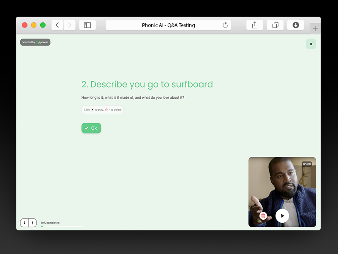Click the play/delete instruction hint box

(102, 110)
